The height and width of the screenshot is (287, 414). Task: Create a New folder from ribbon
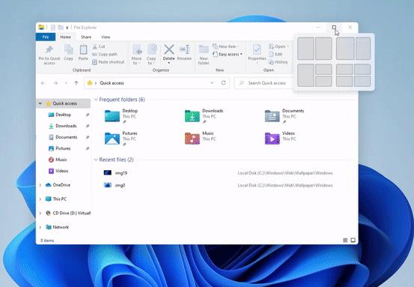[204, 55]
